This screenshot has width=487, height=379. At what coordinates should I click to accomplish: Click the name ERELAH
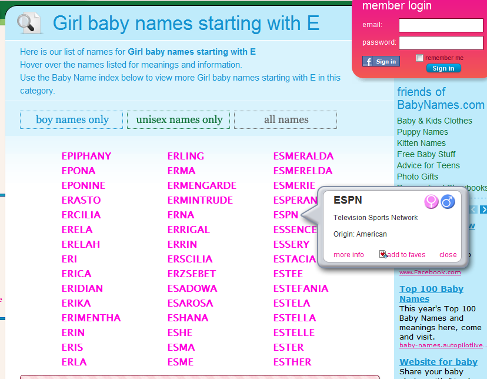[x=81, y=244]
